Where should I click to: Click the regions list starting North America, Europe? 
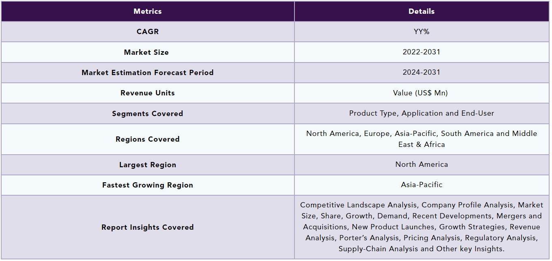click(x=421, y=139)
